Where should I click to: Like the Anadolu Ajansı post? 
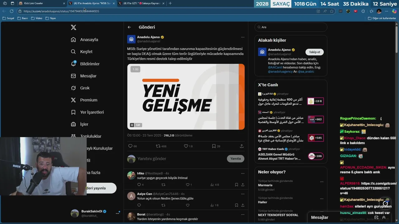[x=186, y=146]
